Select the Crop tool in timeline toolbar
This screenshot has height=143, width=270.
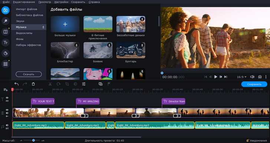click(x=67, y=84)
